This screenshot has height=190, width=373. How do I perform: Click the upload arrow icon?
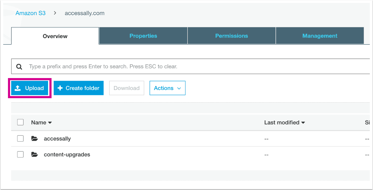point(18,88)
